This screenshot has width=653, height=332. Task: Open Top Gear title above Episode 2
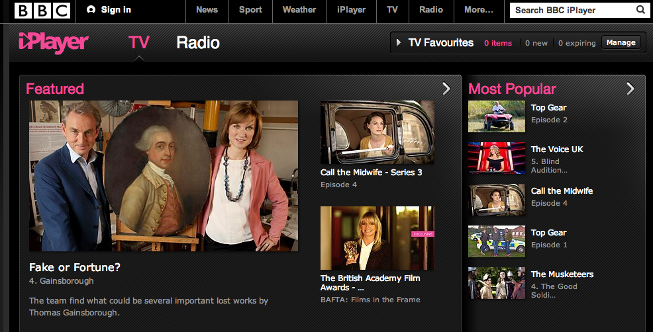pyautogui.click(x=548, y=107)
